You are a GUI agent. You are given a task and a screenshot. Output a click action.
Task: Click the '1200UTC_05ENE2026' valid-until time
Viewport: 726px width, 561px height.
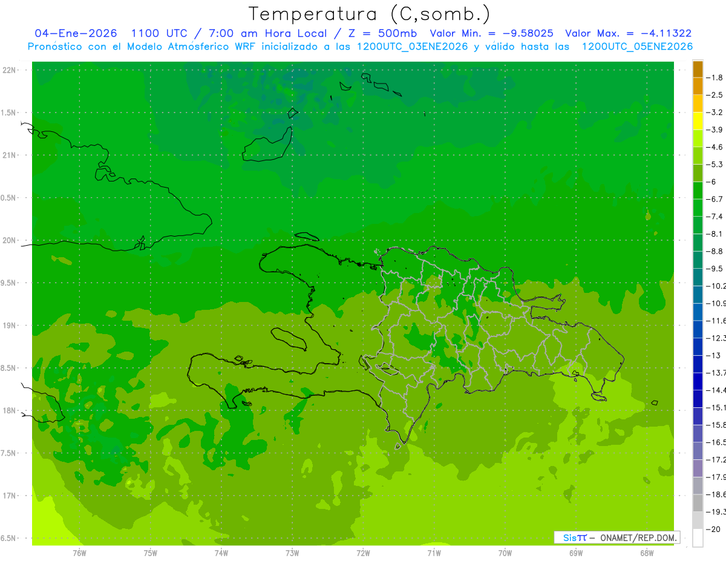tap(637, 47)
